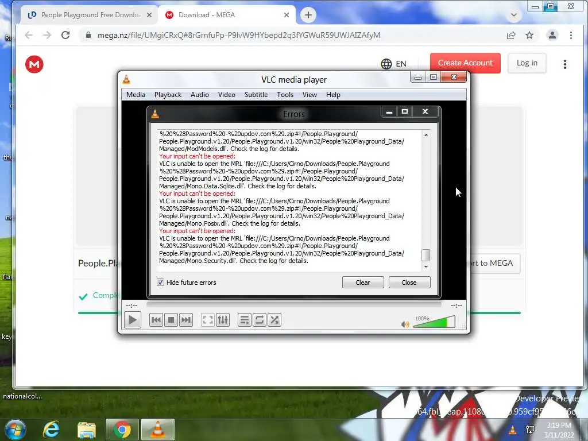Open Chrome three-dot menu

coord(571,35)
